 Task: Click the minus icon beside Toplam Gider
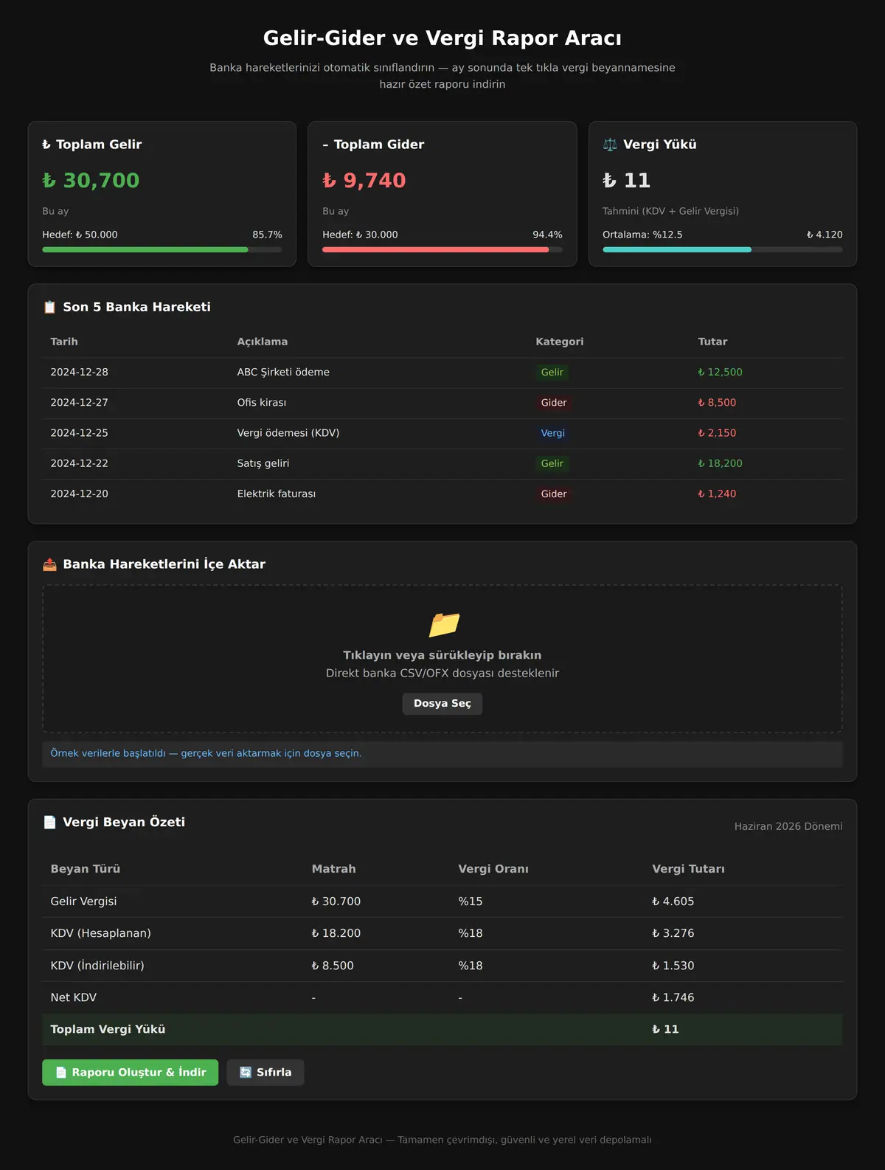click(325, 145)
